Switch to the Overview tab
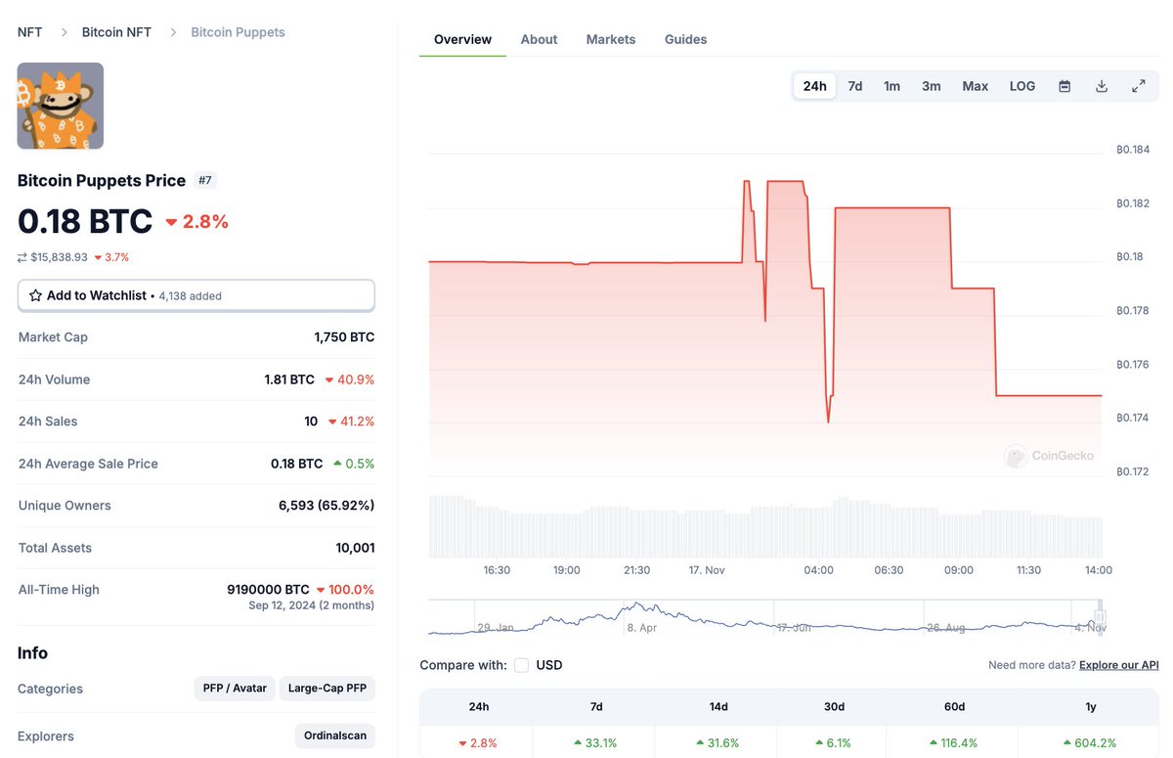The image size is (1173, 758). click(462, 40)
